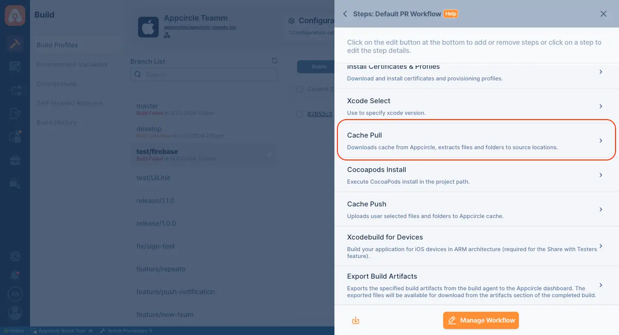Close the Steps: Default PR Workflow panel
This screenshot has width=619, height=335.
[x=604, y=14]
